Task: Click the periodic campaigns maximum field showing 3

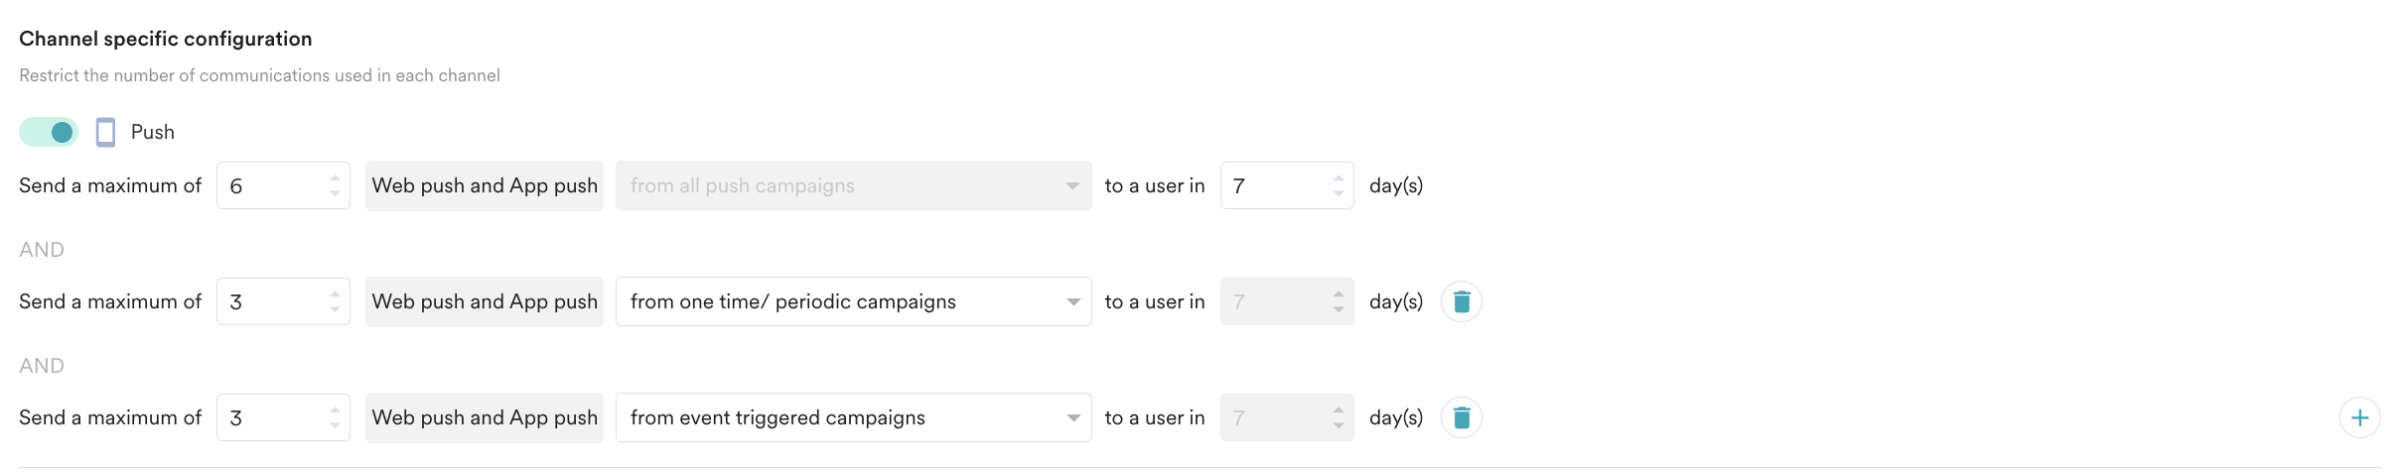Action: click(283, 301)
